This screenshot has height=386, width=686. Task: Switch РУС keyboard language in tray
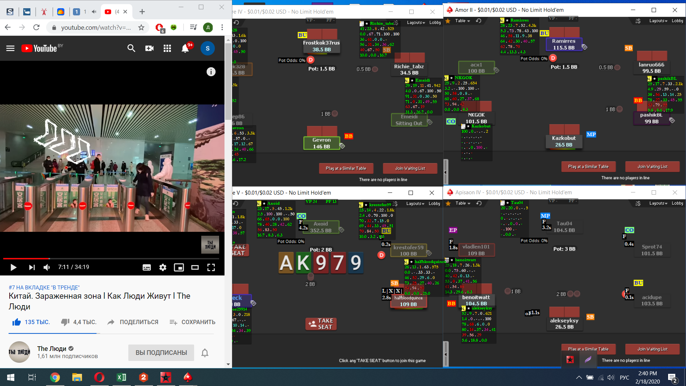click(x=624, y=377)
